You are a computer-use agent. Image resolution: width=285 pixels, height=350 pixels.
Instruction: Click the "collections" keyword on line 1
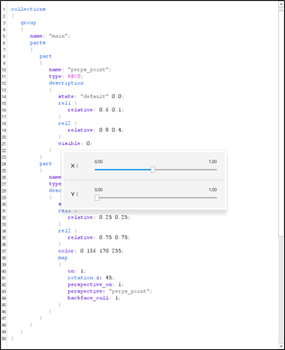(28, 9)
